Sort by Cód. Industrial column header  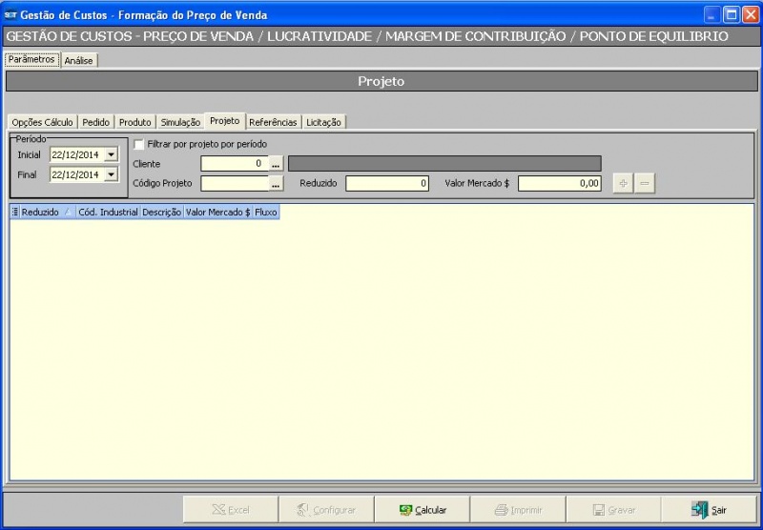pos(108,213)
